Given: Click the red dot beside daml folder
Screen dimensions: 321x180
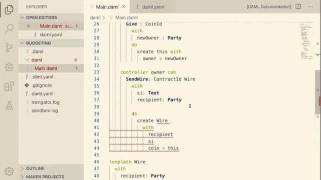Looking at the screenshot, I should pos(76,60).
